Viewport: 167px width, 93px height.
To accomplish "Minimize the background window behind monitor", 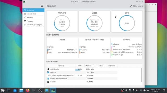I will coord(150,5).
